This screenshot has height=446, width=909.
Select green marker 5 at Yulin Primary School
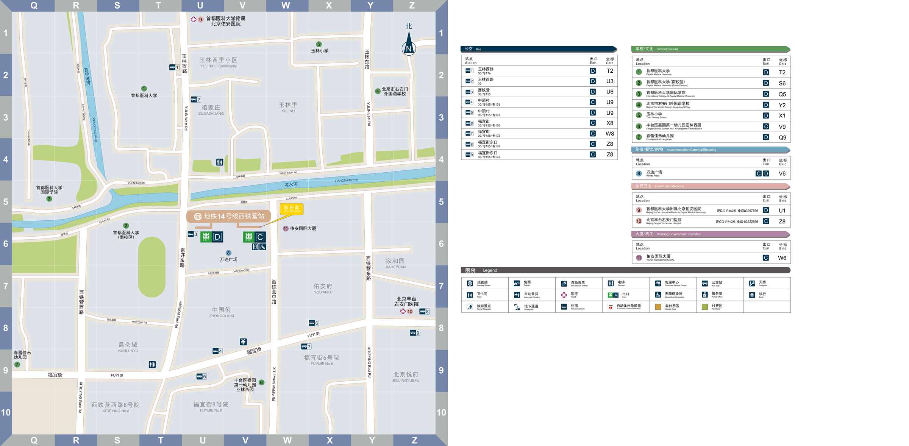click(319, 44)
